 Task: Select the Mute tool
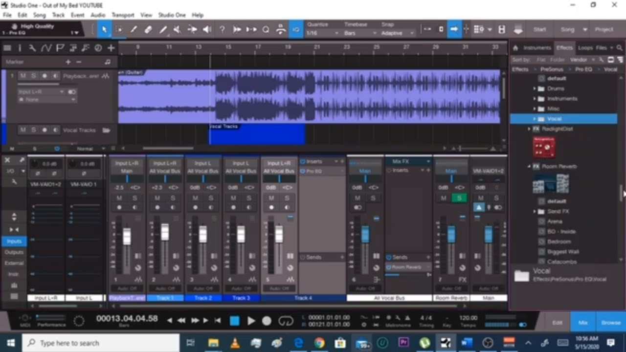tap(177, 29)
